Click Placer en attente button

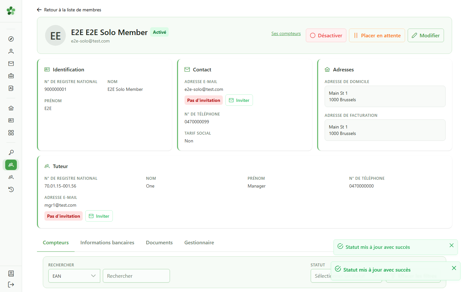tap(377, 35)
